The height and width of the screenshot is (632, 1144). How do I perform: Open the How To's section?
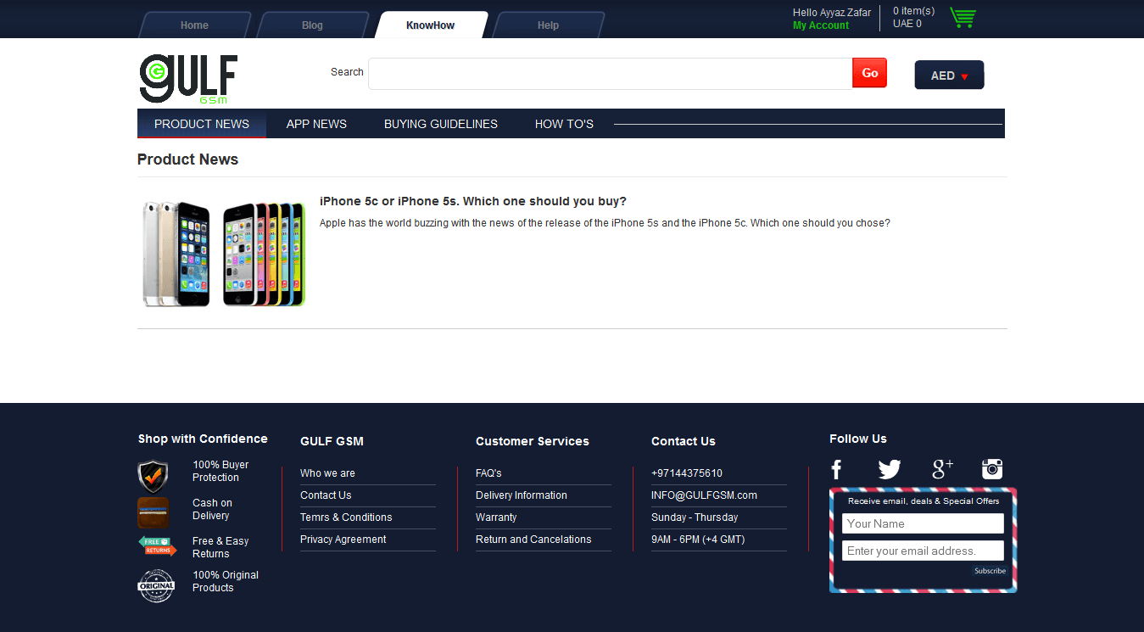tap(564, 124)
